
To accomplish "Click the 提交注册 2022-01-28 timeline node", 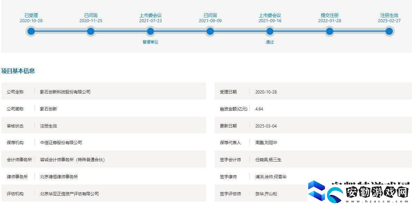I will tap(329, 32).
